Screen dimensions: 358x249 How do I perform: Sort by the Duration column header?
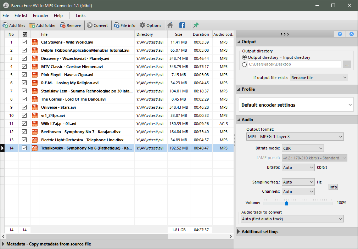[x=201, y=34]
